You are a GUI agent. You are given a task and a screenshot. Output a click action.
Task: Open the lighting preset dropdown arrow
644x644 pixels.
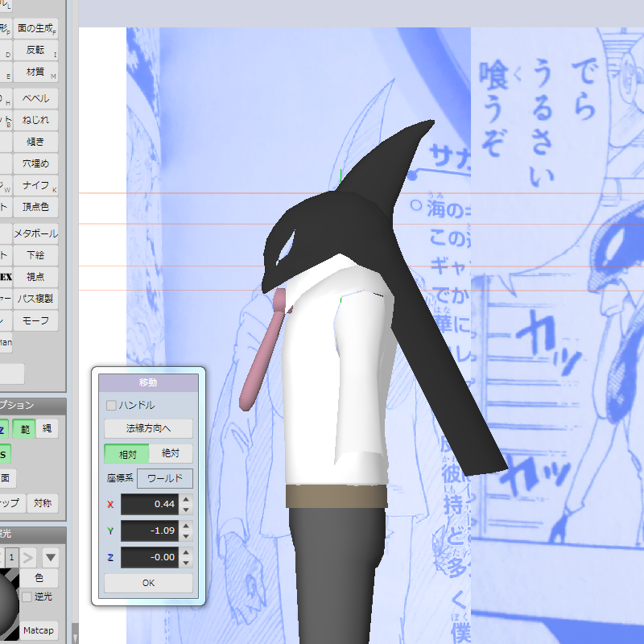click(51, 558)
